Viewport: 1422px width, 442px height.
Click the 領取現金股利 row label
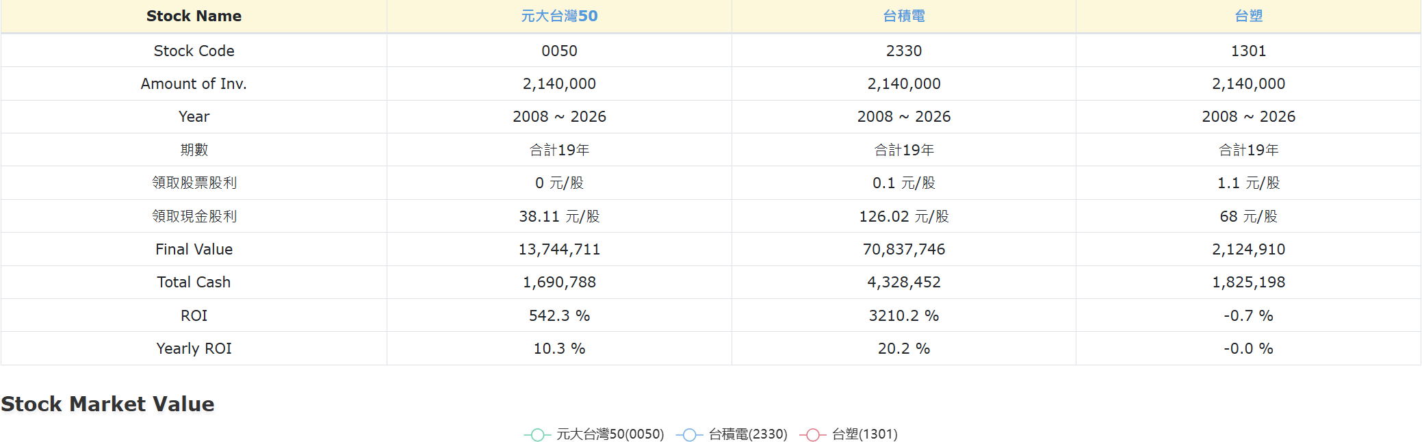[194, 216]
